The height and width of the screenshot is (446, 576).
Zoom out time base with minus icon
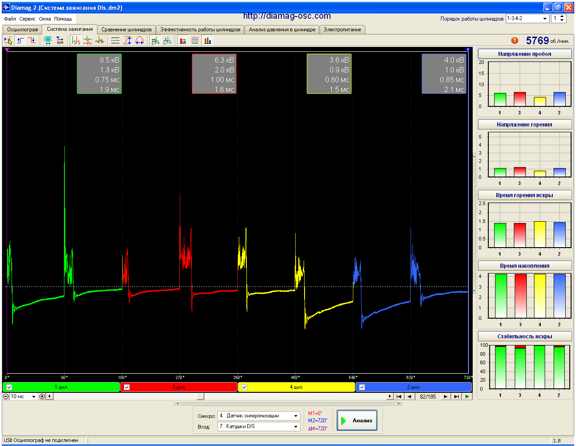(6, 396)
